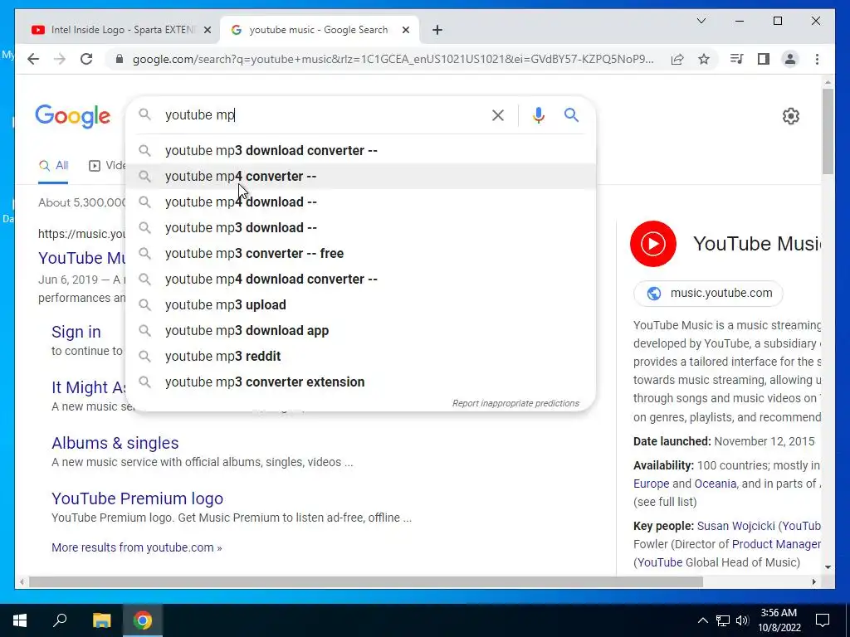Launch File Explorer from the taskbar

click(101, 620)
